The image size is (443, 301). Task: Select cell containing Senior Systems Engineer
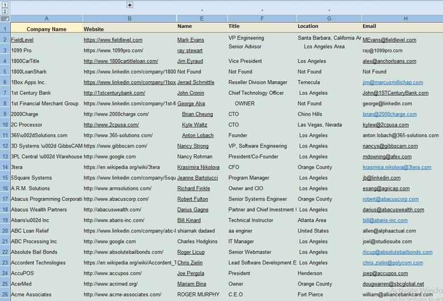262,199
